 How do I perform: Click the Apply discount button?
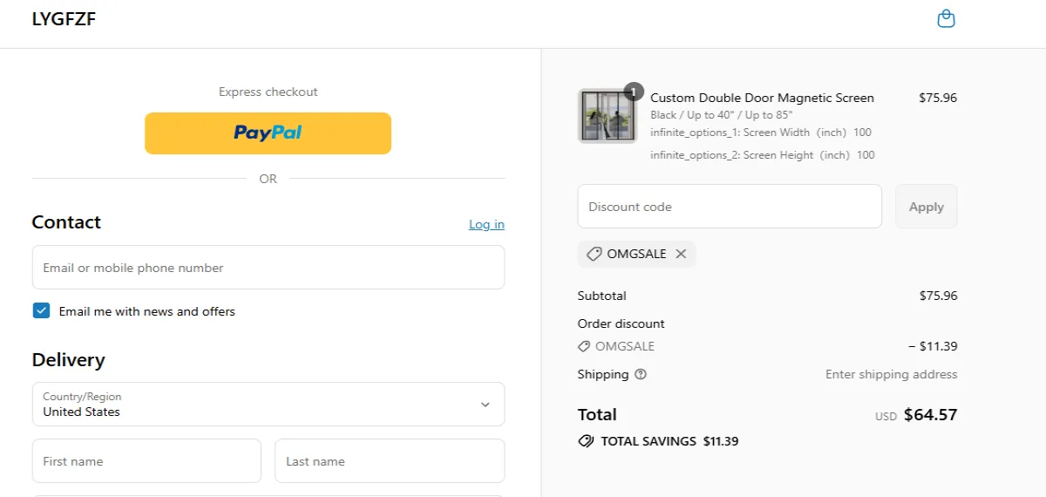coord(926,207)
